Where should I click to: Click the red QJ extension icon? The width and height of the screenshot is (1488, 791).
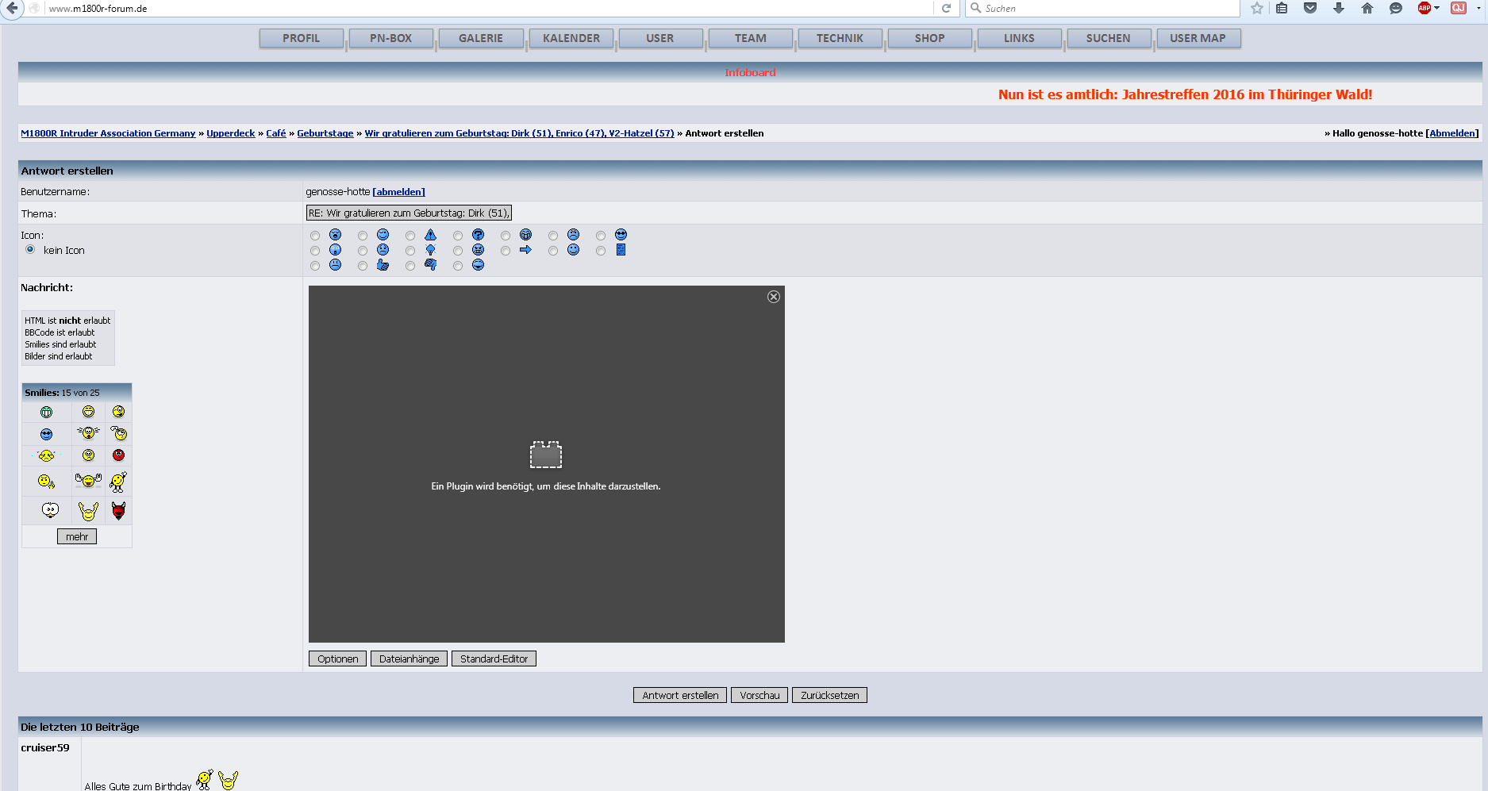pyautogui.click(x=1459, y=9)
